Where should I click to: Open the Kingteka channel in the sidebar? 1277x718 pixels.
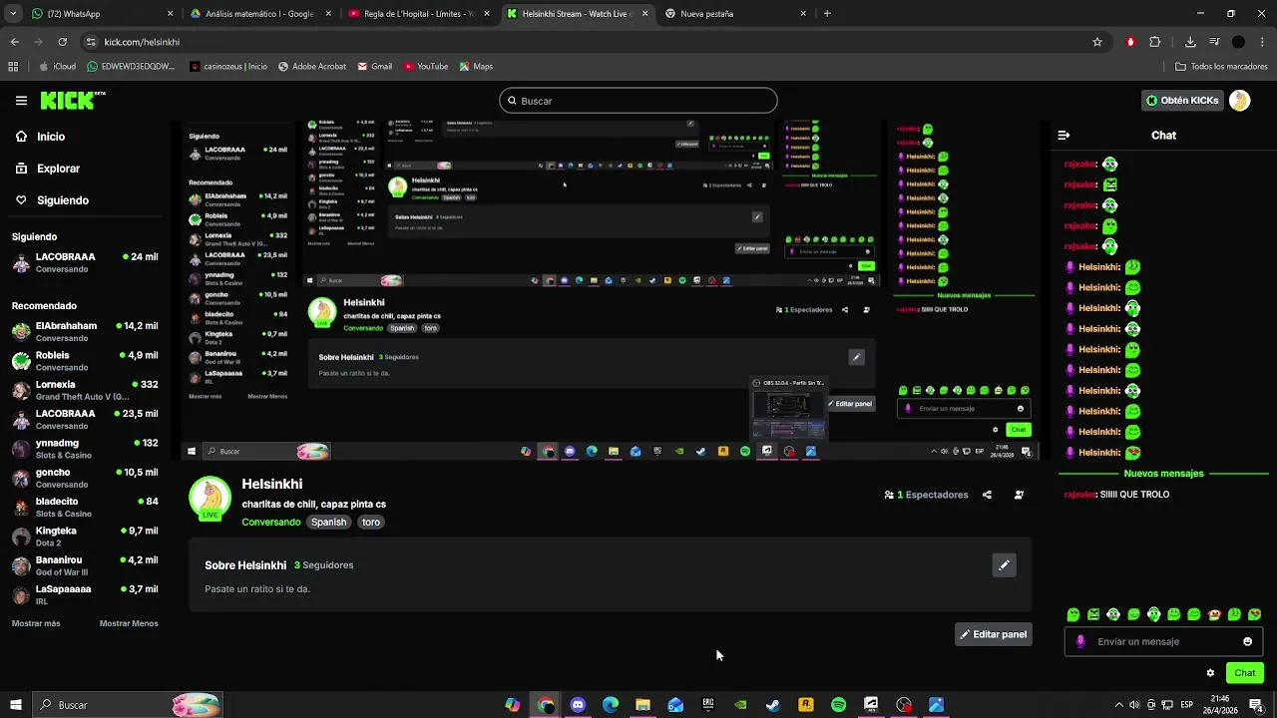click(x=85, y=537)
